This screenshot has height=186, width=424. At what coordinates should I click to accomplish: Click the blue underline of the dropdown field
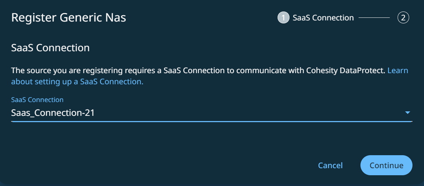212,121
